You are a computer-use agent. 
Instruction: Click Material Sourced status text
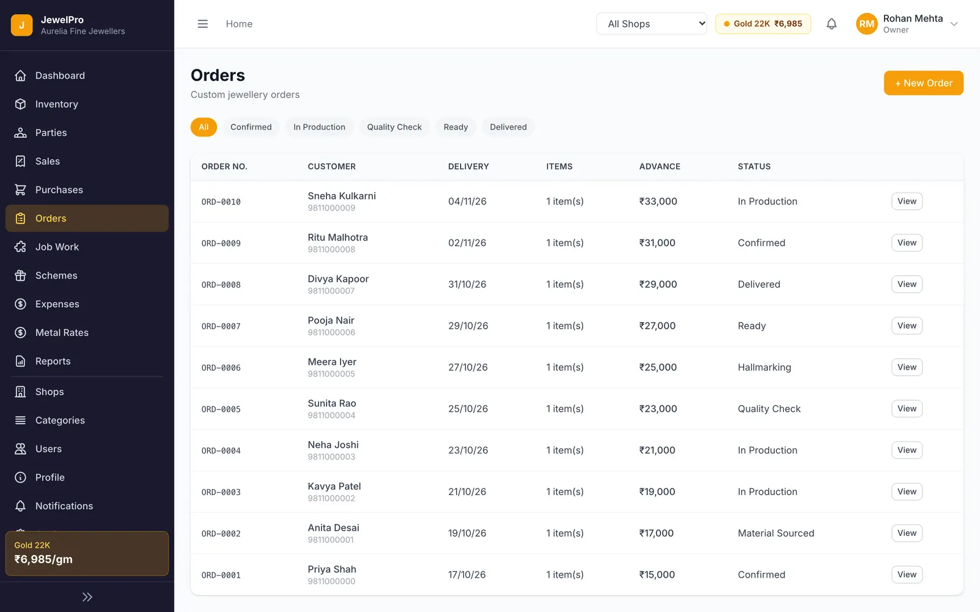(776, 533)
